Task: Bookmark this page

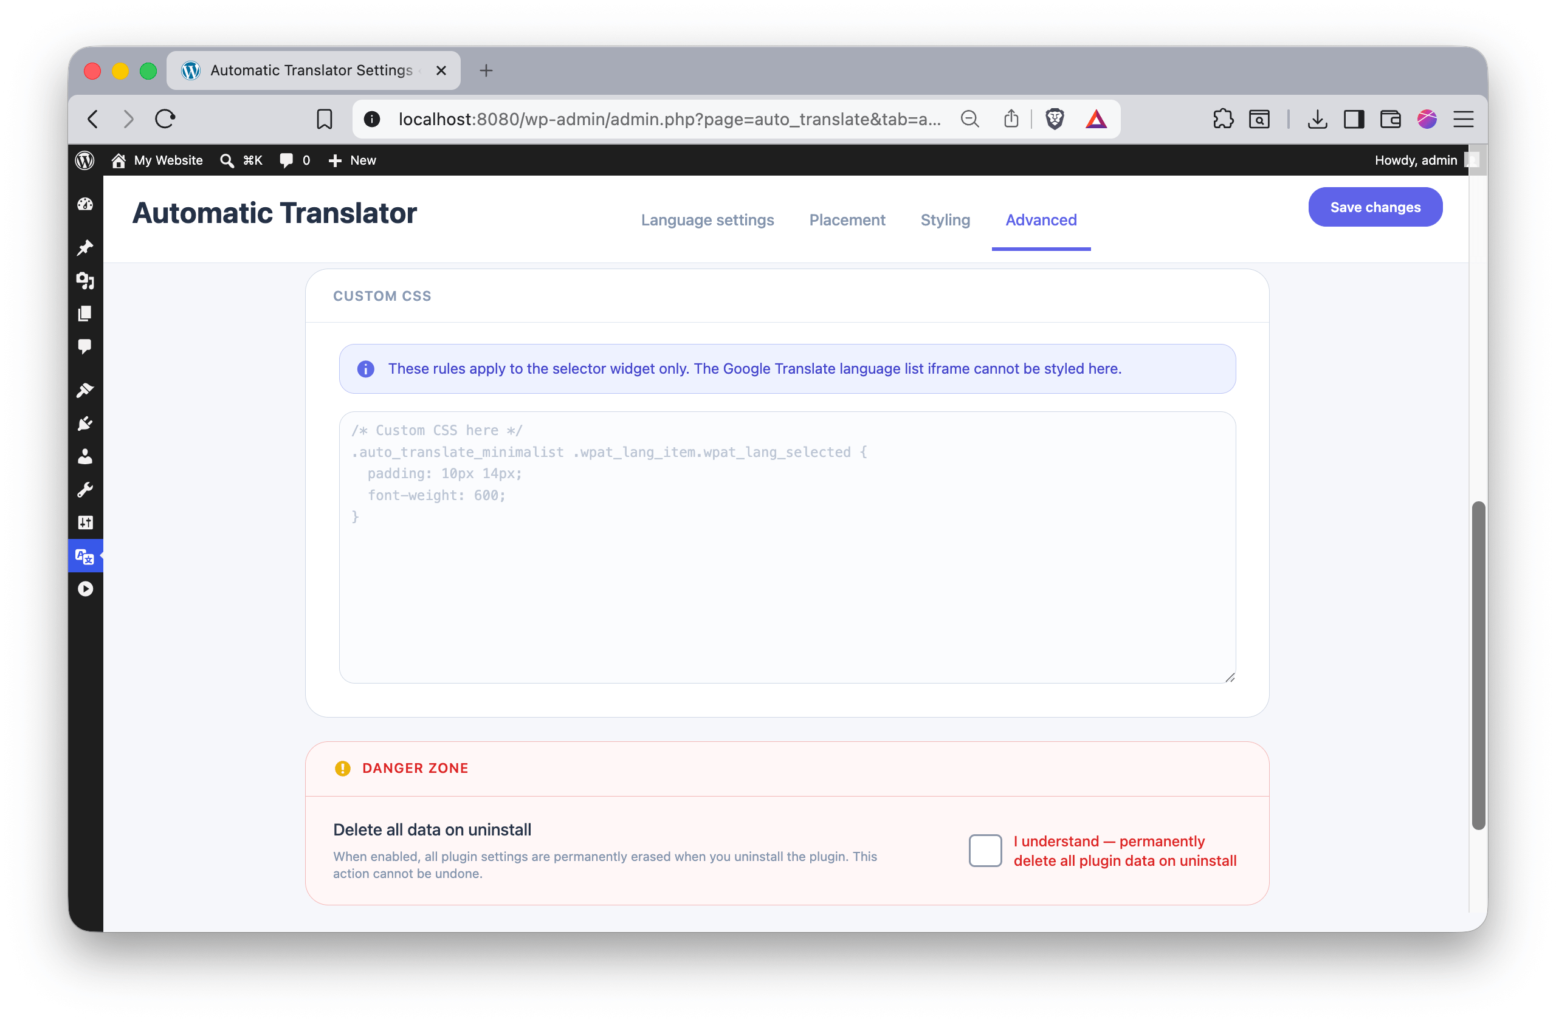Action: pos(325,119)
